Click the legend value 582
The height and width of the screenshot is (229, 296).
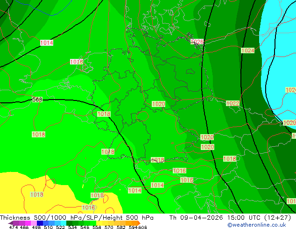tap(121, 227)
